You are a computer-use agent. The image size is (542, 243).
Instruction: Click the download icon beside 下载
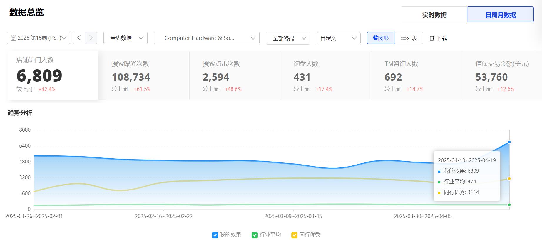click(432, 38)
